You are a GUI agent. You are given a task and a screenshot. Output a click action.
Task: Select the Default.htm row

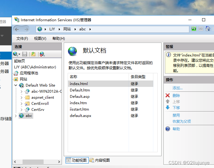coord(111,90)
